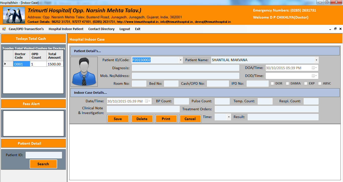The width and height of the screenshot is (343, 182).
Task: Focus the Bed No input field
Action: tap(171, 84)
